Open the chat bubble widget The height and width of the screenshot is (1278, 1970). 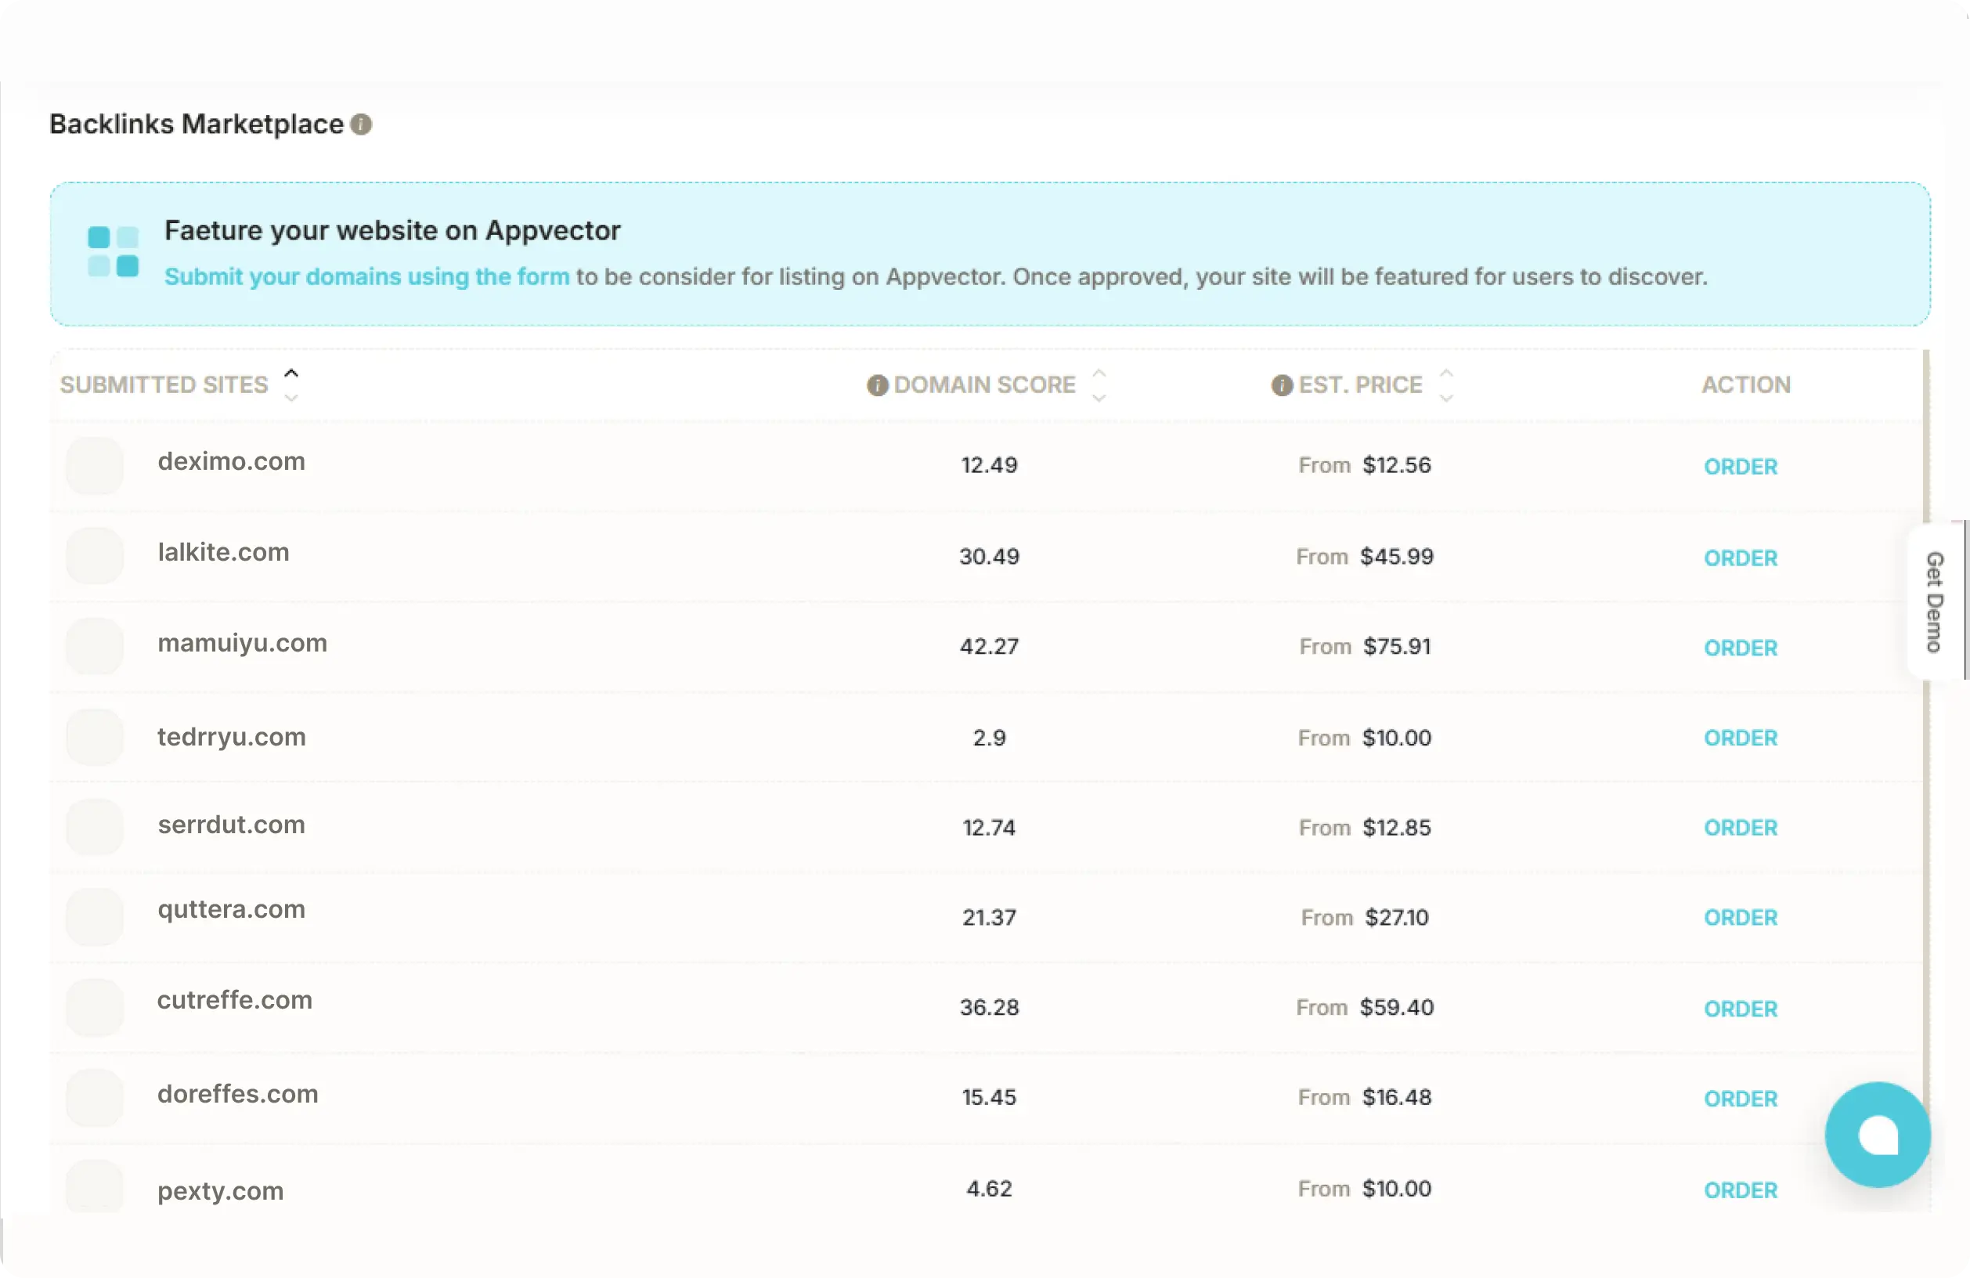pyautogui.click(x=1878, y=1135)
